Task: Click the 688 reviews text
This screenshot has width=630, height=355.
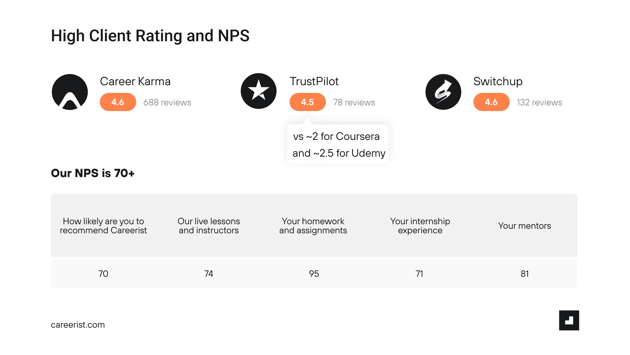Action: (167, 102)
